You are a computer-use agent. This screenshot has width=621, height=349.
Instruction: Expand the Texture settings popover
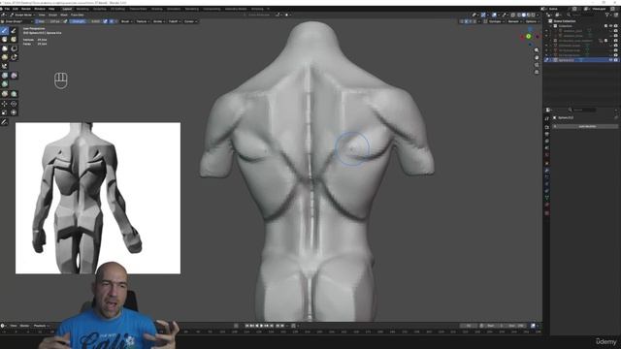point(143,21)
